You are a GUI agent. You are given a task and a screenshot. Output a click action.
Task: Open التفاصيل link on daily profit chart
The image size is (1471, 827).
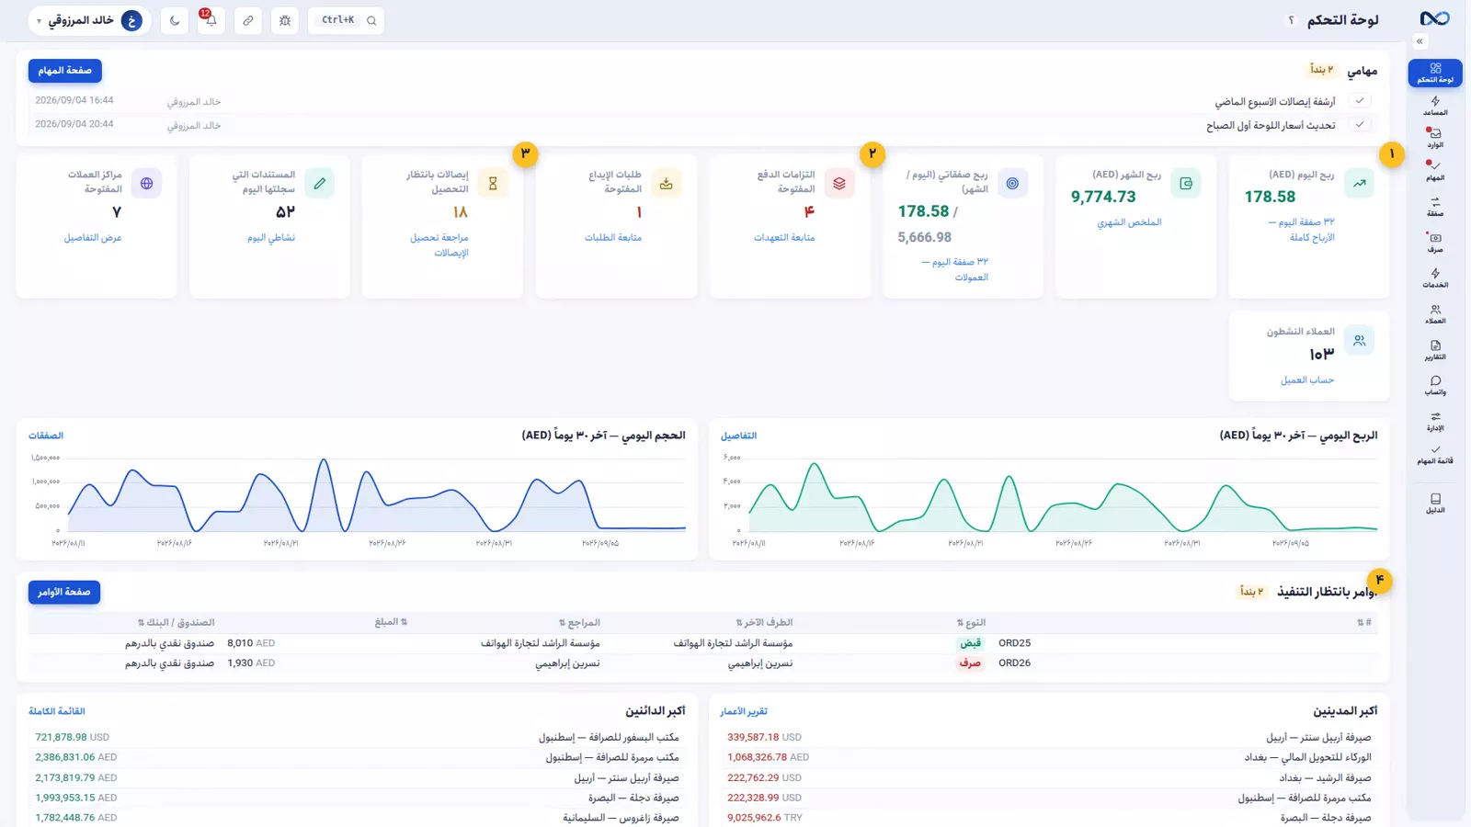coord(738,436)
